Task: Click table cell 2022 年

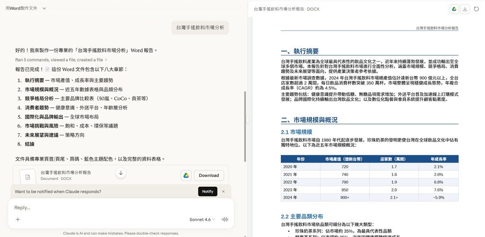Action: pyautogui.click(x=300, y=182)
